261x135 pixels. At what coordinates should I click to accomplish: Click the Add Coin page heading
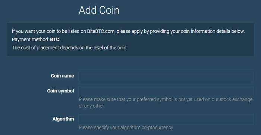99,10
